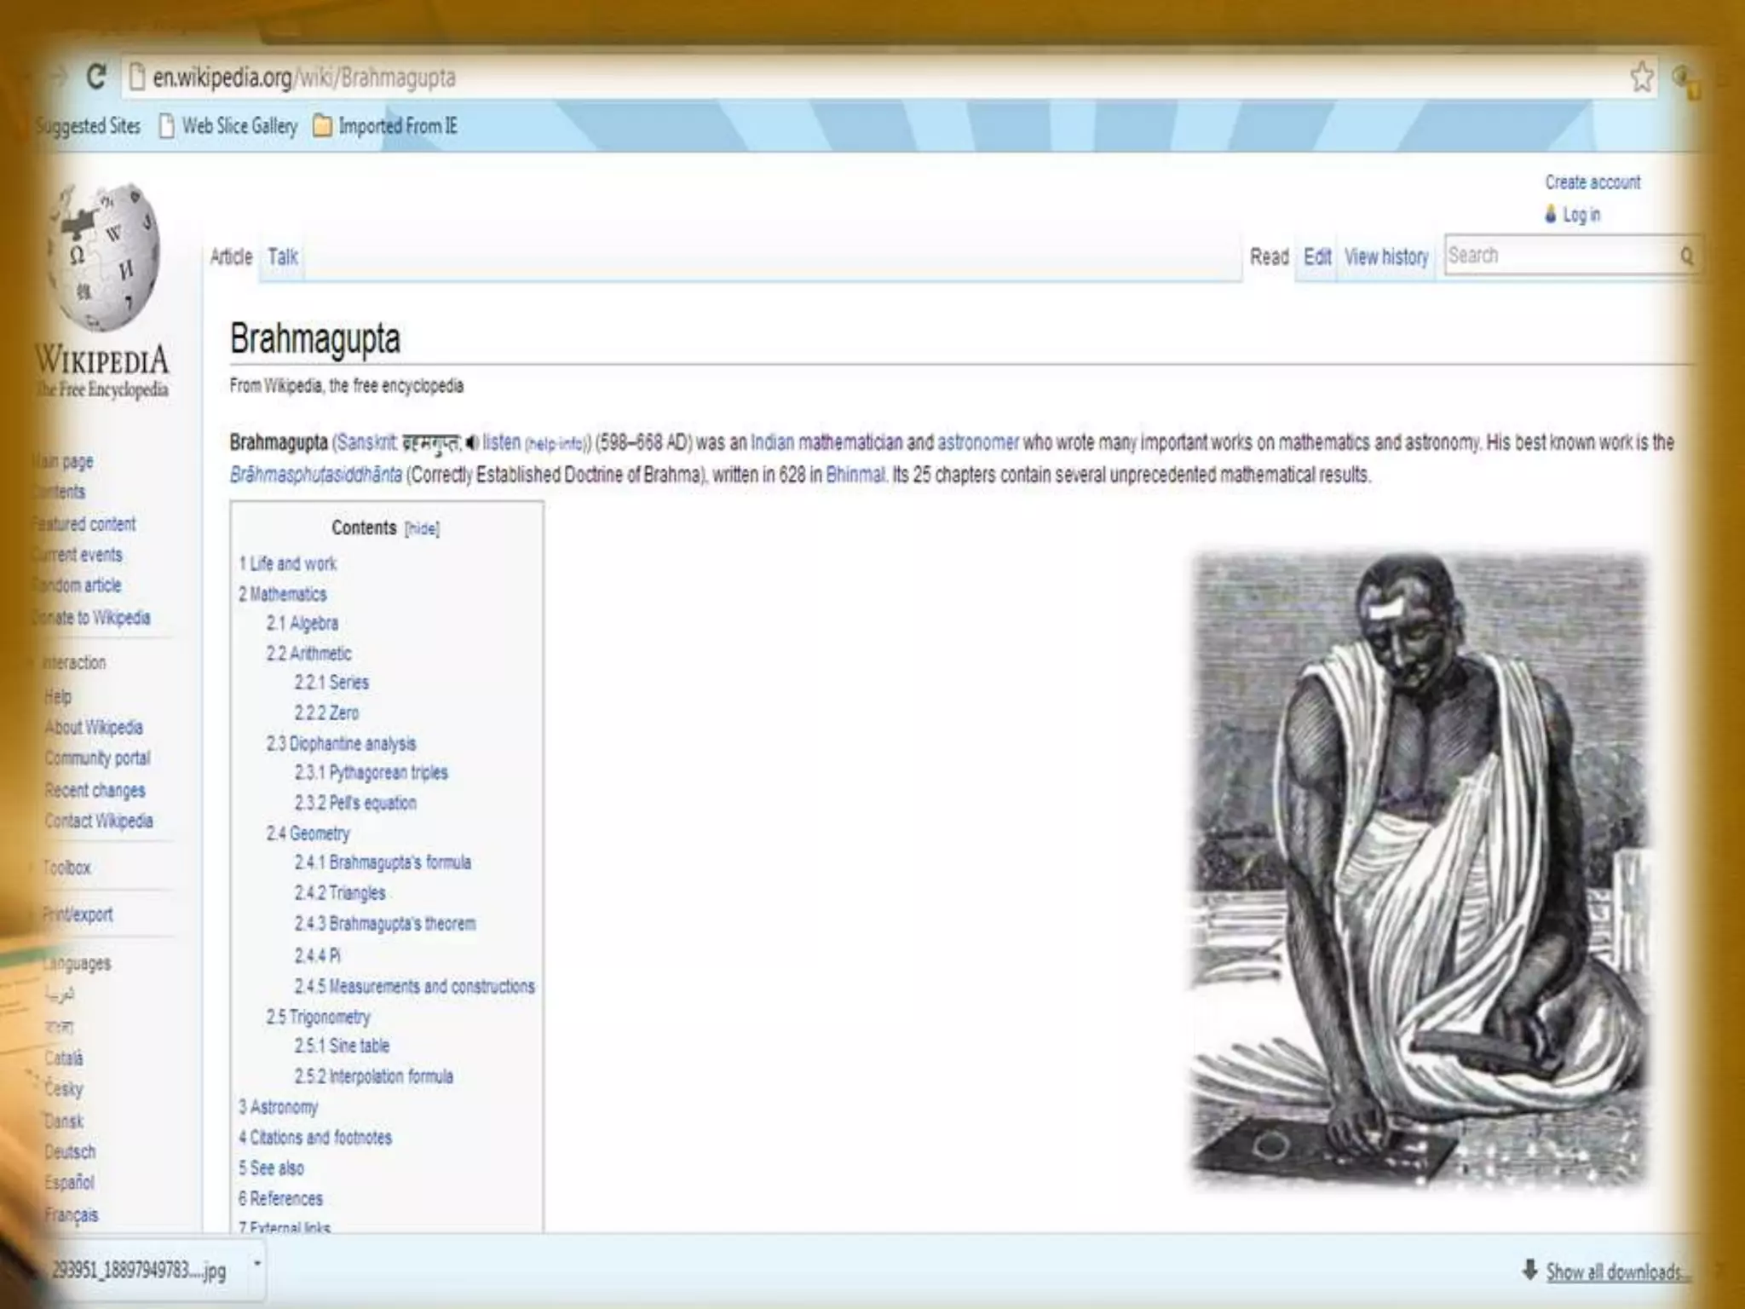Expand the Print/export sidebar section

tap(77, 914)
